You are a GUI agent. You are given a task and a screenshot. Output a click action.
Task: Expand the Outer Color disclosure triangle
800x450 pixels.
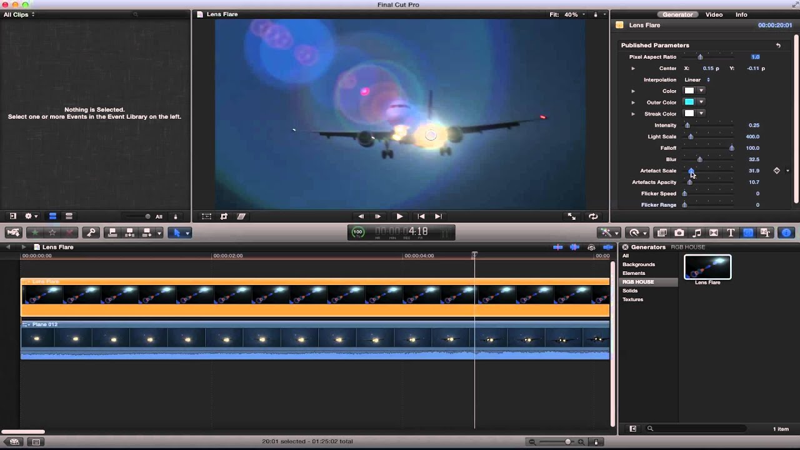click(x=633, y=102)
